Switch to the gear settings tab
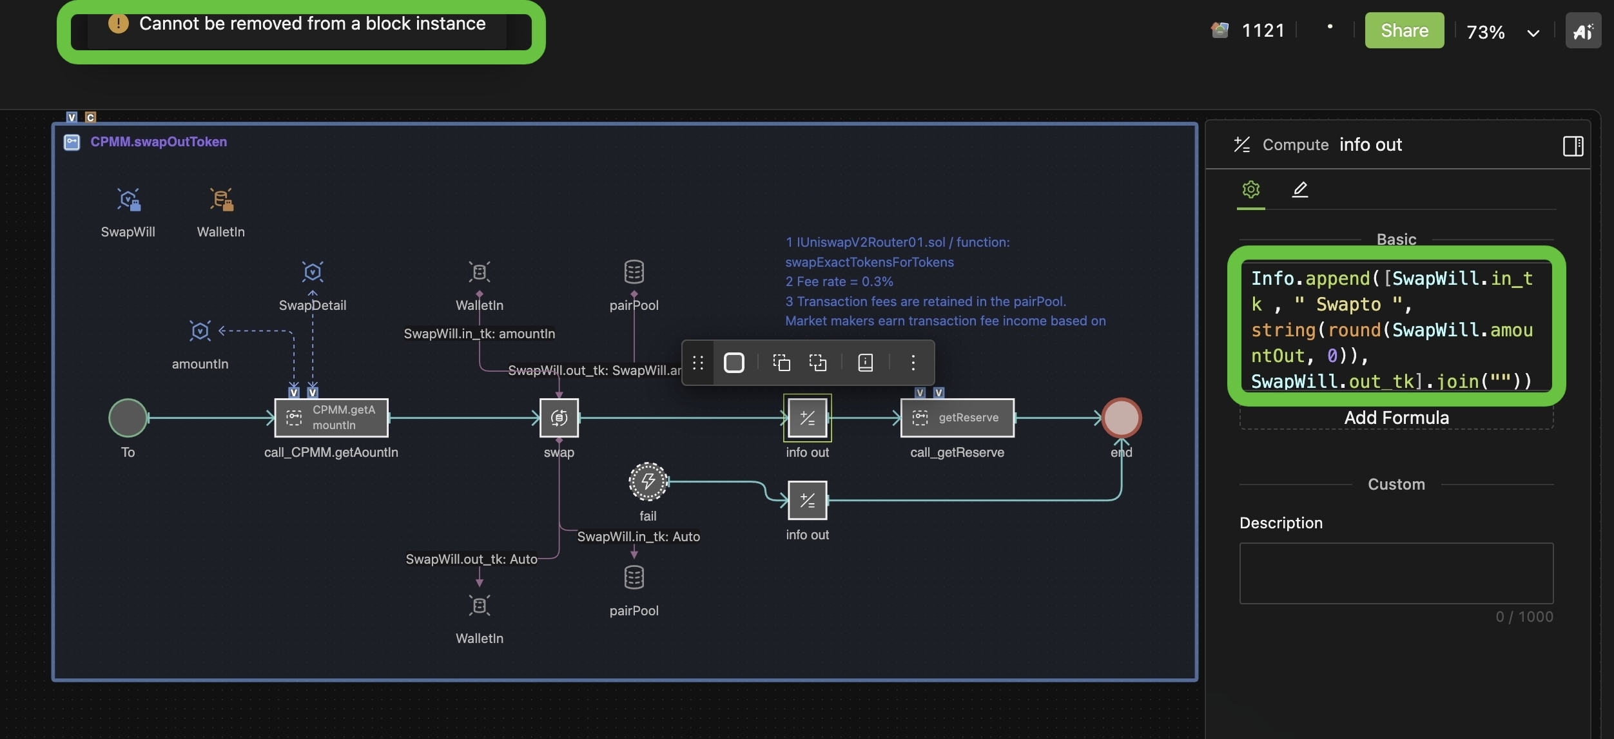 1250,189
